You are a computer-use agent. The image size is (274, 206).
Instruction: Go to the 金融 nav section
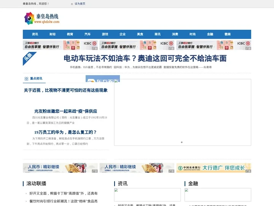pos(210,34)
